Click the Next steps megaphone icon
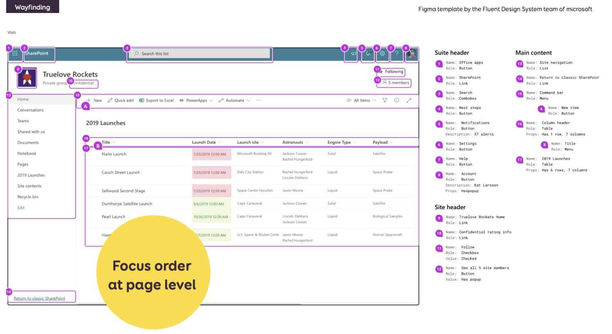Image resolution: width=612 pixels, height=334 pixels. tap(353, 53)
